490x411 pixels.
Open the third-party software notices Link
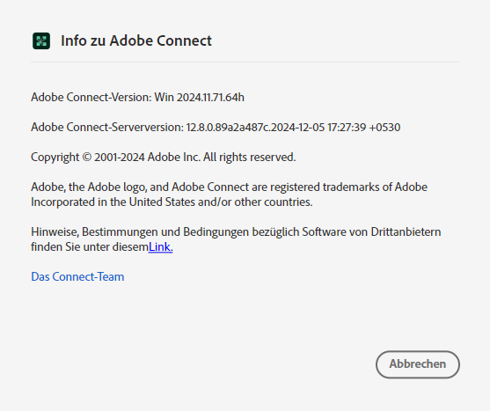pos(161,247)
